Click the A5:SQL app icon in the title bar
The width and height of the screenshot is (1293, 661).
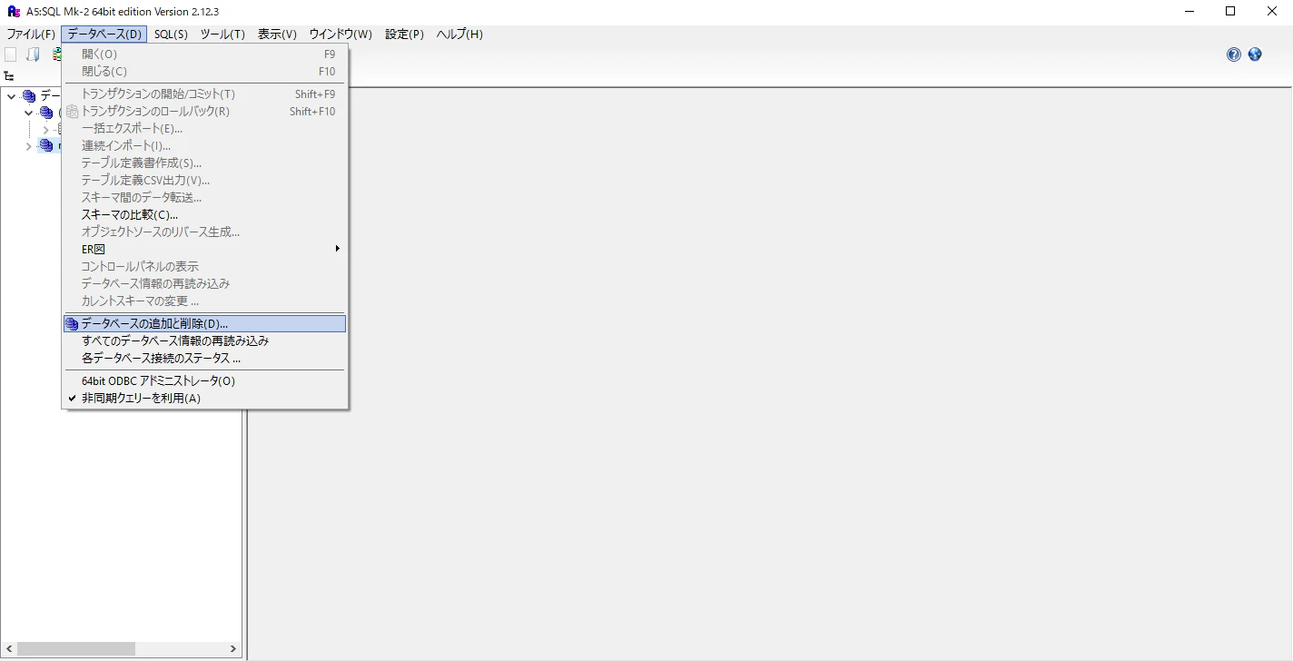point(14,12)
